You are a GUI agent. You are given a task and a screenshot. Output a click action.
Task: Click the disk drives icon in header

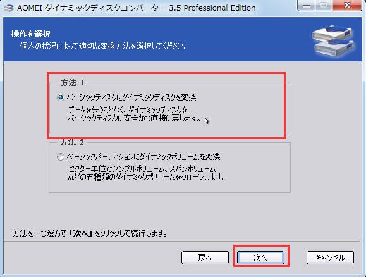point(333,40)
